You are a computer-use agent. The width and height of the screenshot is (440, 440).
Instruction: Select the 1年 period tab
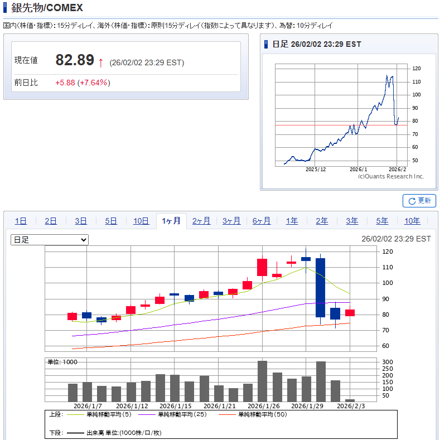pyautogui.click(x=292, y=221)
